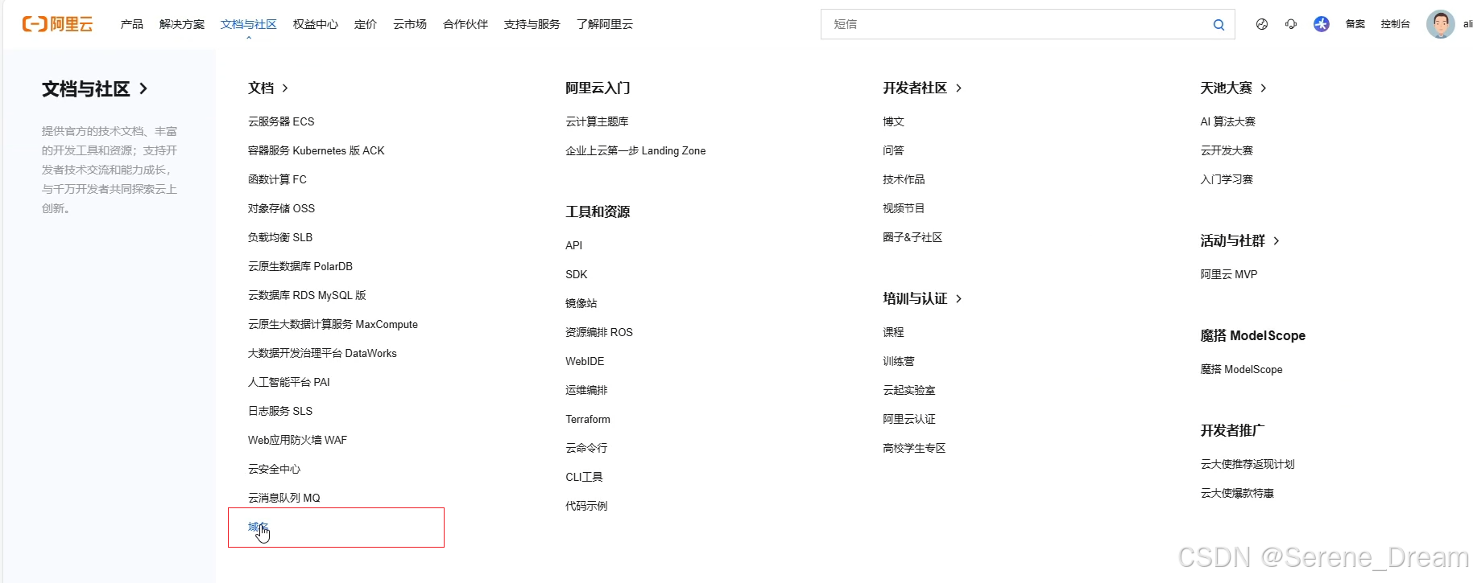
Task: Open 阿里云认证 link
Action: tap(909, 419)
